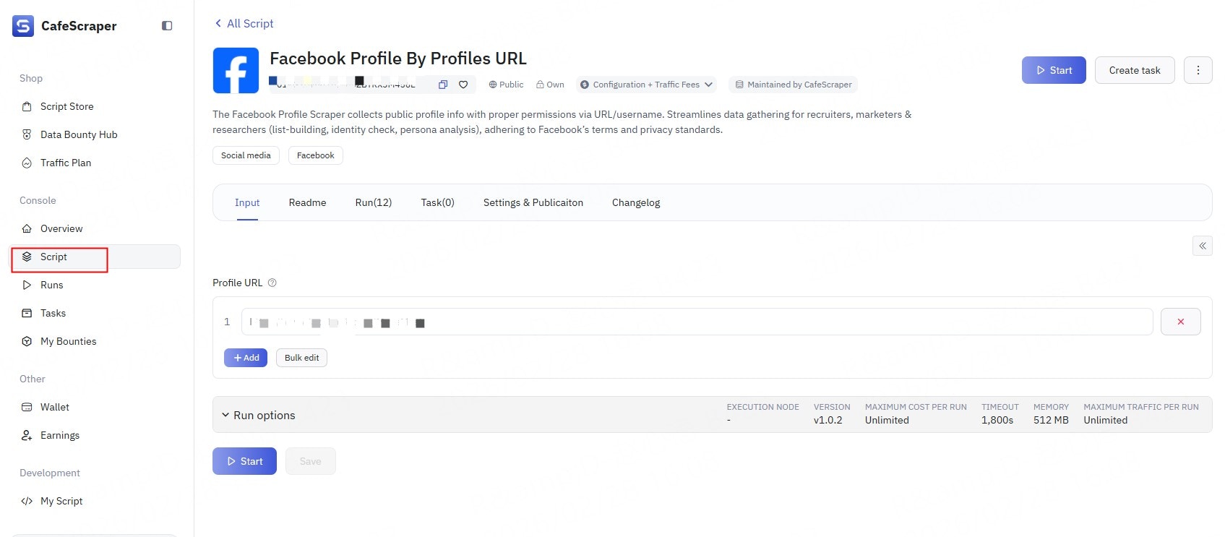The image size is (1225, 537).
Task: Click the Script layers icon
Action: click(27, 257)
